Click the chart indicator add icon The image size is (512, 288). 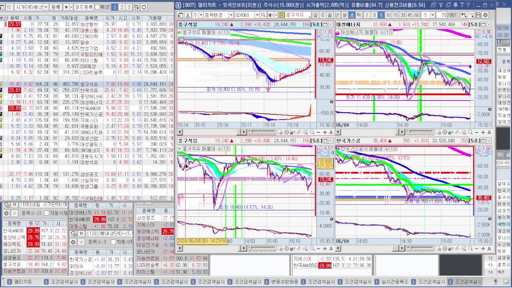(471, 15)
